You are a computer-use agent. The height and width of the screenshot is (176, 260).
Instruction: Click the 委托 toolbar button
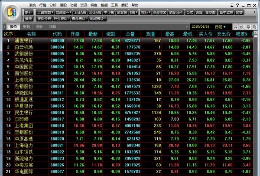29,19
